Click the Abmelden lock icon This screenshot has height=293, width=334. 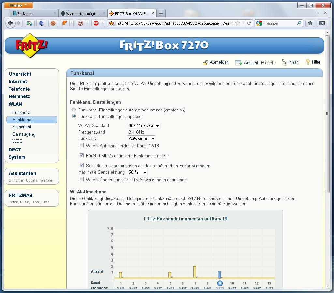click(205, 63)
